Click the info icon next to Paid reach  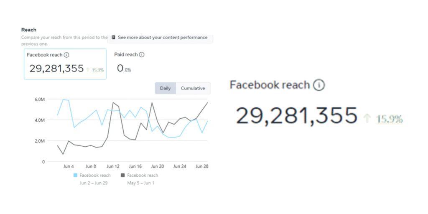pyautogui.click(x=142, y=55)
